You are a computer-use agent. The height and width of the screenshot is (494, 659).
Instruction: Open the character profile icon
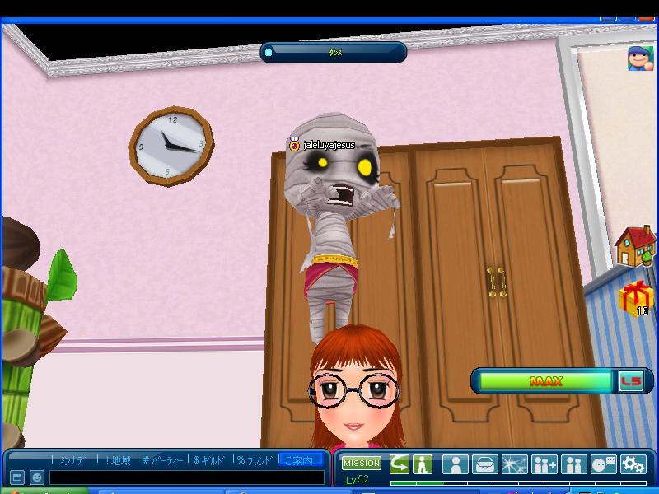(456, 464)
